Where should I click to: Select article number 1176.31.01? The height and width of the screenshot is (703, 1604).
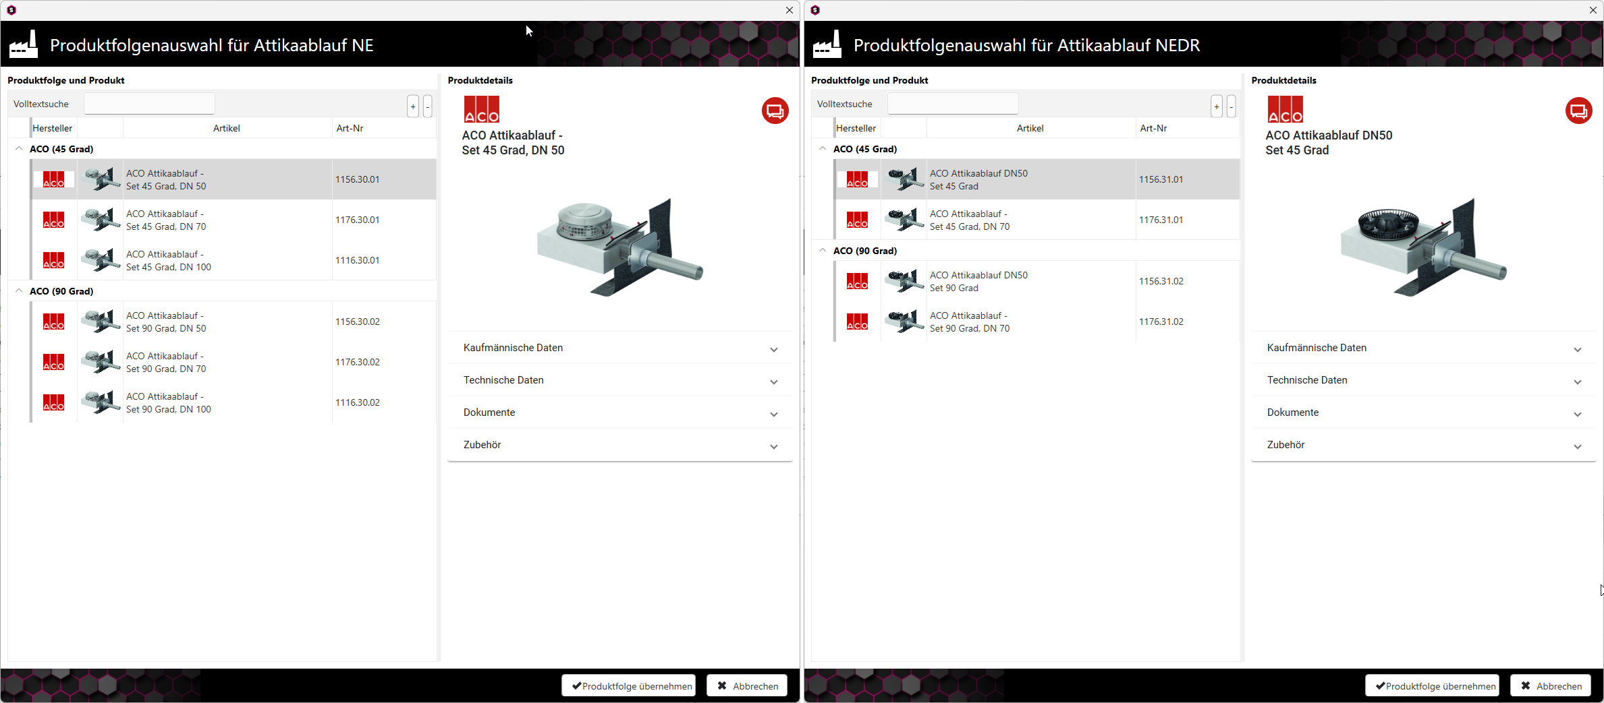tap(1161, 220)
